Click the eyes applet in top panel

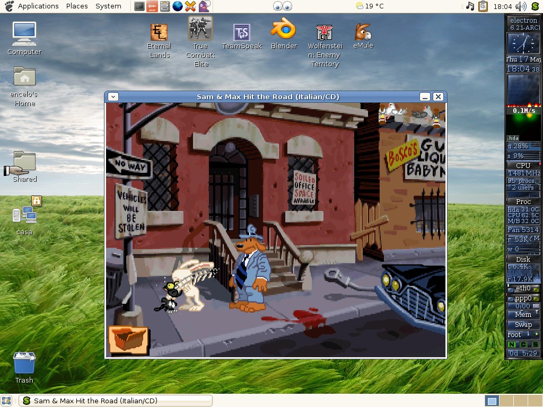(x=283, y=6)
